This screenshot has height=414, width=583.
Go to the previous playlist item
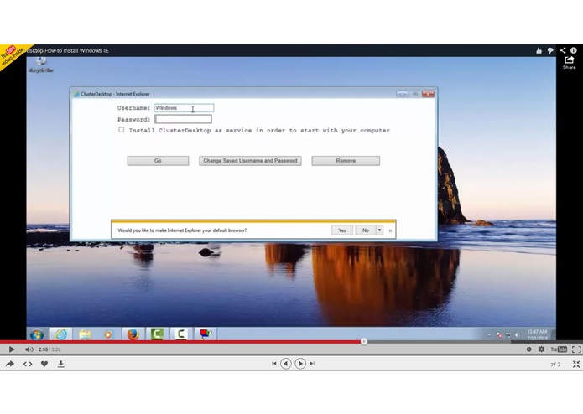click(x=285, y=364)
